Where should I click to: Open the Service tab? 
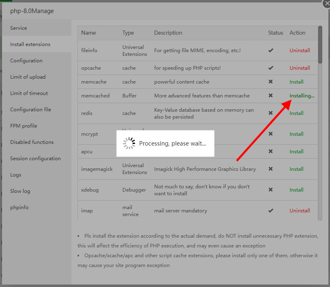pyautogui.click(x=19, y=28)
